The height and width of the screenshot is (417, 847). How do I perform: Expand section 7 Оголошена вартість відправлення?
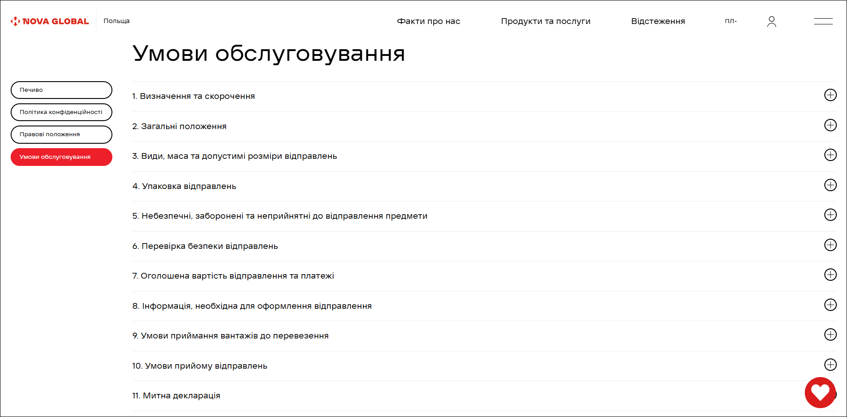click(x=830, y=275)
